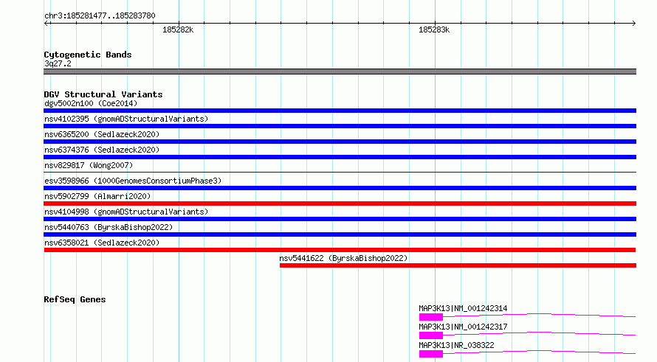Image resolution: width=657 pixels, height=362 pixels.
Task: Click the right arrow of the ruler
Action: pyautogui.click(x=633, y=23)
